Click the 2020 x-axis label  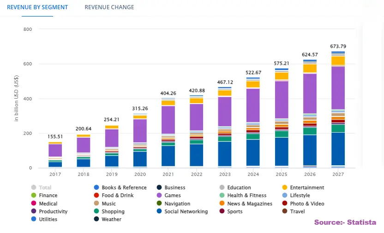pos(140,175)
